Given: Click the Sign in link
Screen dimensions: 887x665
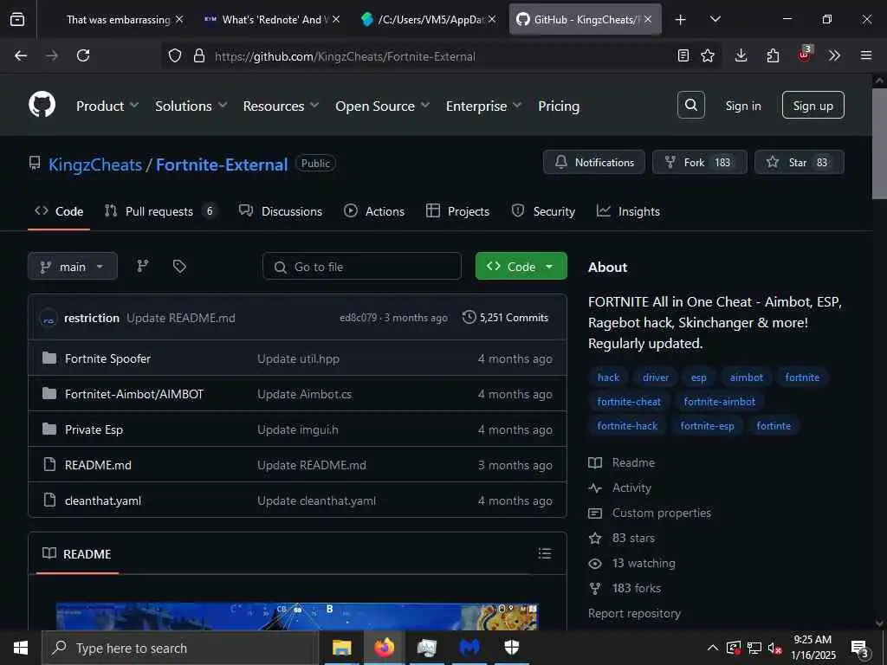Looking at the screenshot, I should coord(742,106).
